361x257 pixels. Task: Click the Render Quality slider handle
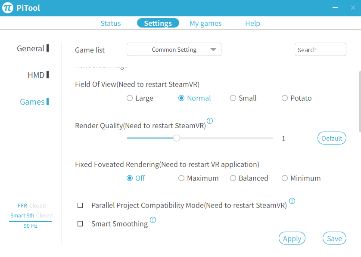177,138
